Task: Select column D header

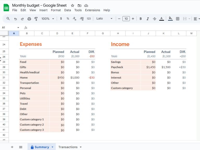Action: 57,33
